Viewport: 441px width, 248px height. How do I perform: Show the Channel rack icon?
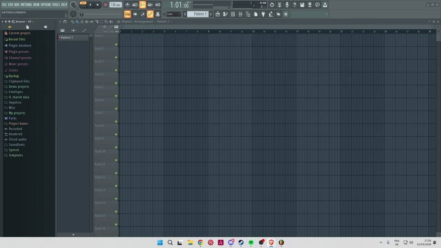pyautogui.click(x=233, y=14)
